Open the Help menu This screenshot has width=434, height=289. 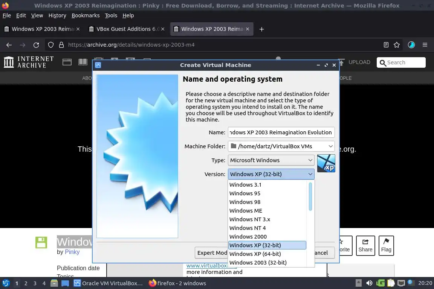[128, 15]
